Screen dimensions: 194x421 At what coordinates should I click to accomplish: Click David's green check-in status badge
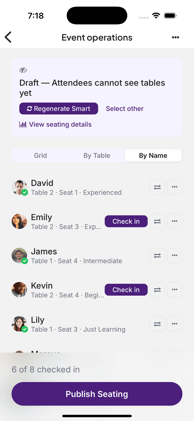pyautogui.click(x=25, y=192)
